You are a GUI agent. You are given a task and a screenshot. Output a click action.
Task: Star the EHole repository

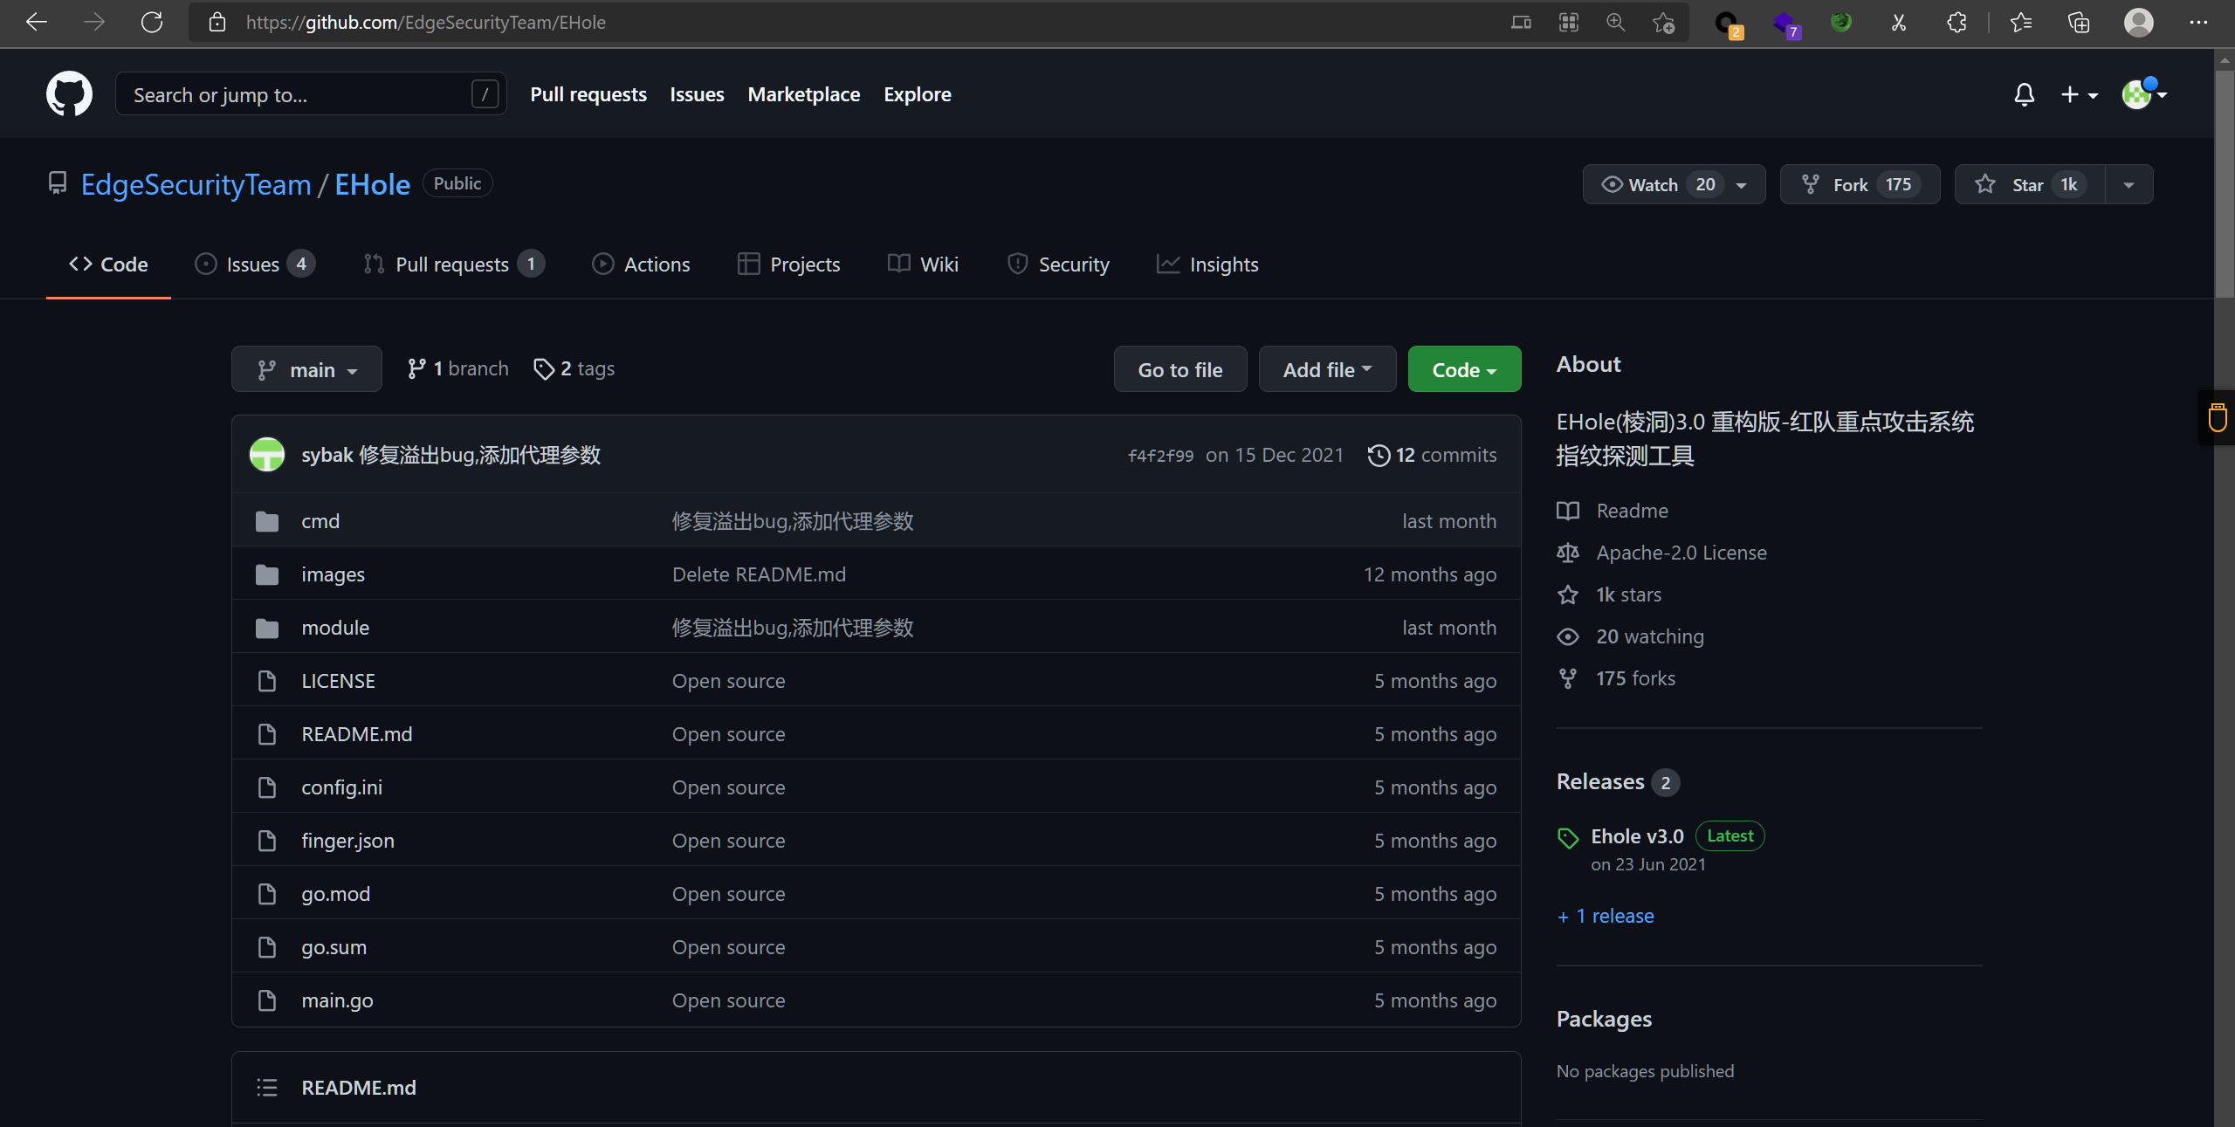[2030, 184]
